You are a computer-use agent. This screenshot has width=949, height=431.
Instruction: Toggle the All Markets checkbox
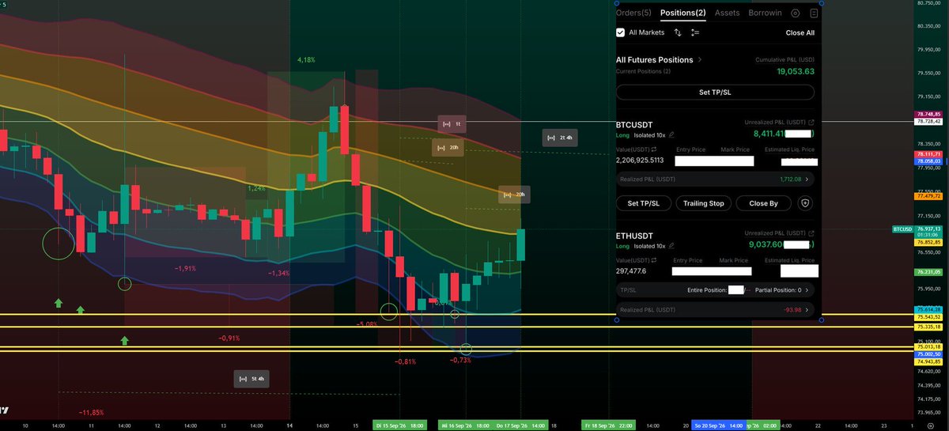621,32
